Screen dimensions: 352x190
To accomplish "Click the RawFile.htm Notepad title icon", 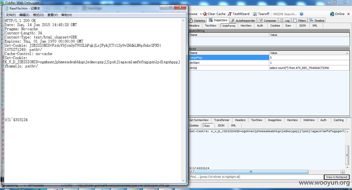I will tap(7, 8).
